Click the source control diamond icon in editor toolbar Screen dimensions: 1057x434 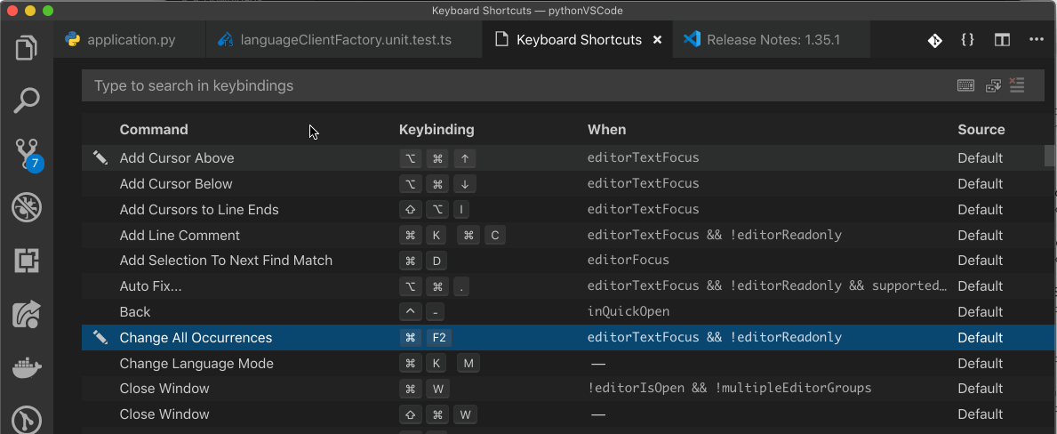[934, 40]
